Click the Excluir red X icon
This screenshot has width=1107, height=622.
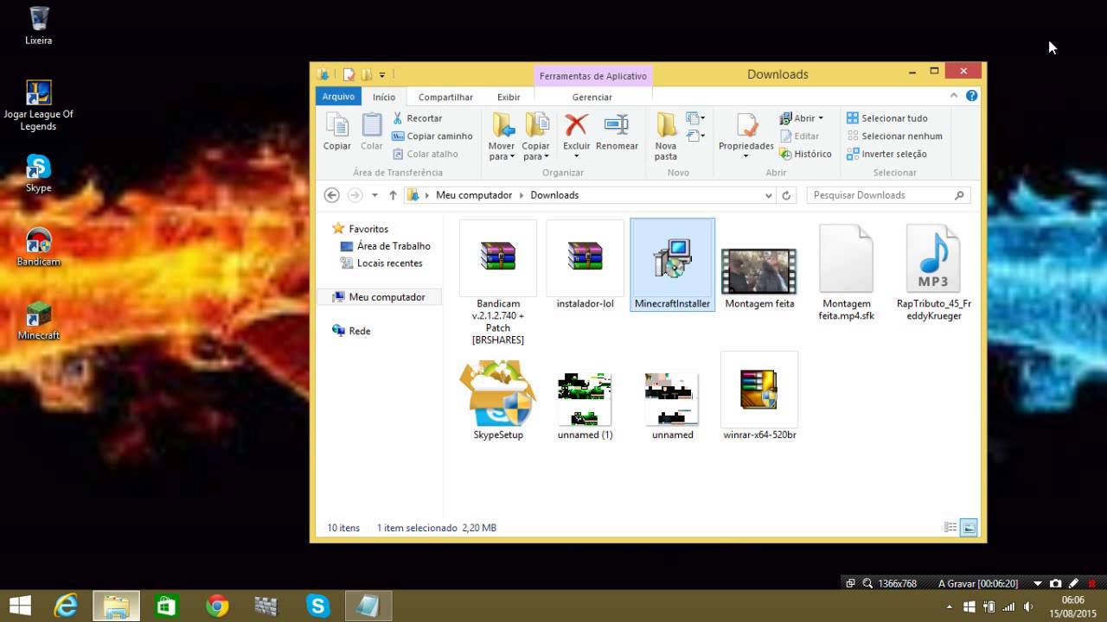(576, 125)
